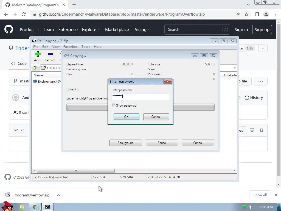281x211 pixels.
Task: Expand the Star count dropdown arrow
Action: point(263,48)
